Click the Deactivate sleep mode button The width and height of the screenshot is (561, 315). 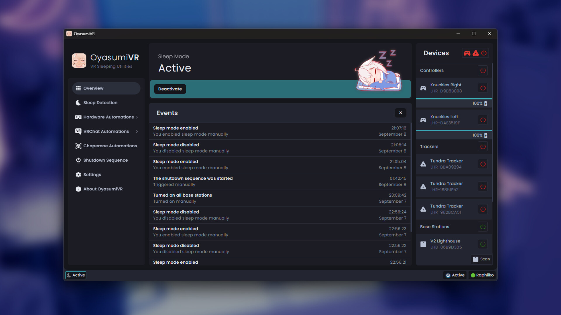(x=170, y=89)
